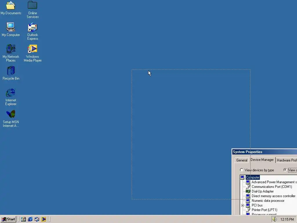Select the Device Manager tab
Image resolution: width=297 pixels, height=223 pixels.
point(262,160)
